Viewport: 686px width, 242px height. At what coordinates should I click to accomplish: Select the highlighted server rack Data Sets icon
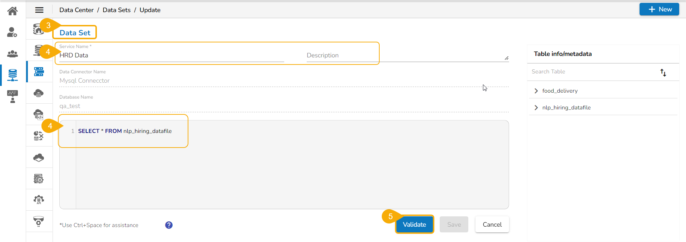pyautogui.click(x=39, y=72)
